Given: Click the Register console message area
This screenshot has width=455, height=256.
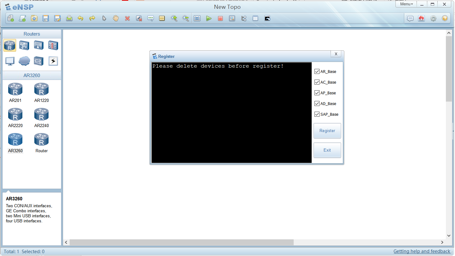Looking at the screenshot, I should point(232,113).
